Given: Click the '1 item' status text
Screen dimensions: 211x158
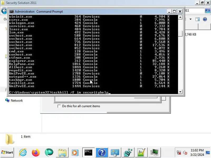Looking at the screenshot, I should tap(26, 136).
